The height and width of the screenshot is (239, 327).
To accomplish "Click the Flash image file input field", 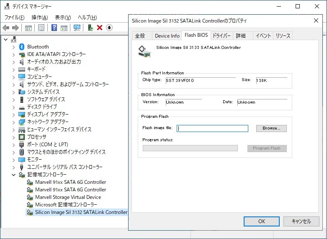I will (x=212, y=128).
